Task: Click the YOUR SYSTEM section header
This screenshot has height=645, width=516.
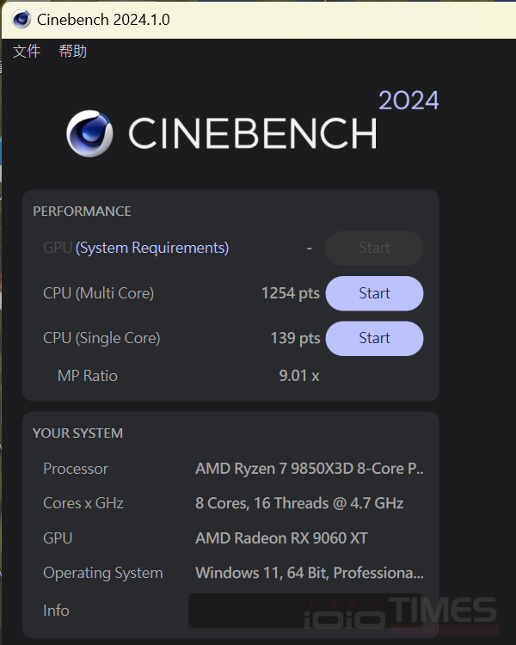Action: click(77, 433)
